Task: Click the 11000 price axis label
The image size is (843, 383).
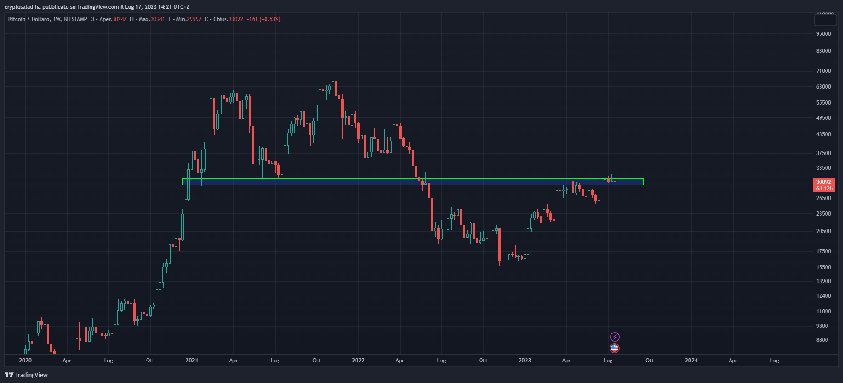Action: click(x=823, y=311)
